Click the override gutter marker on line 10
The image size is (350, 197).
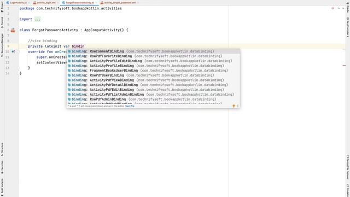[x=13, y=51]
